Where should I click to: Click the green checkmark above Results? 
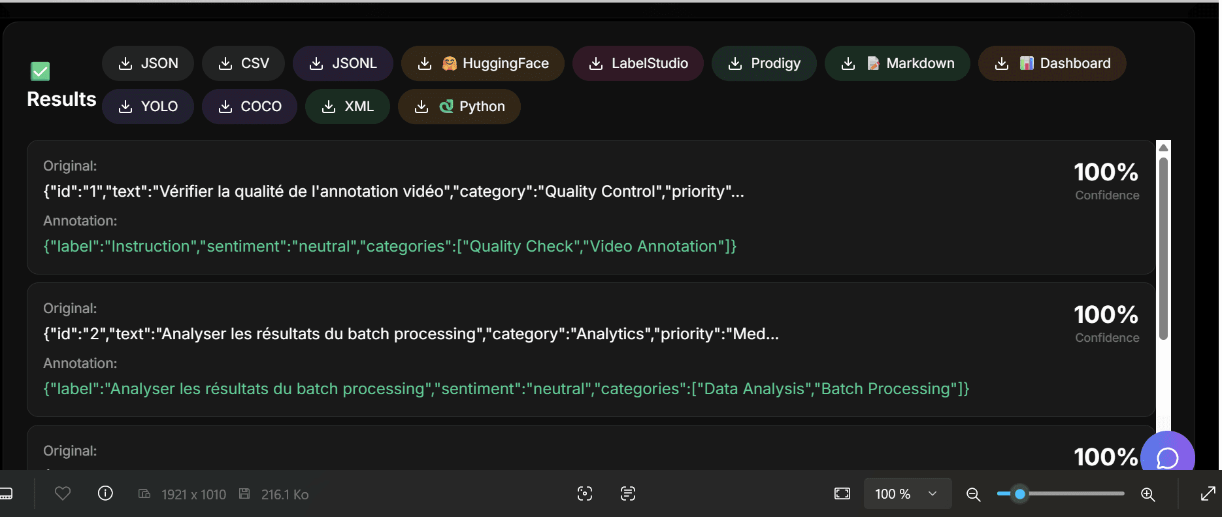(41, 71)
